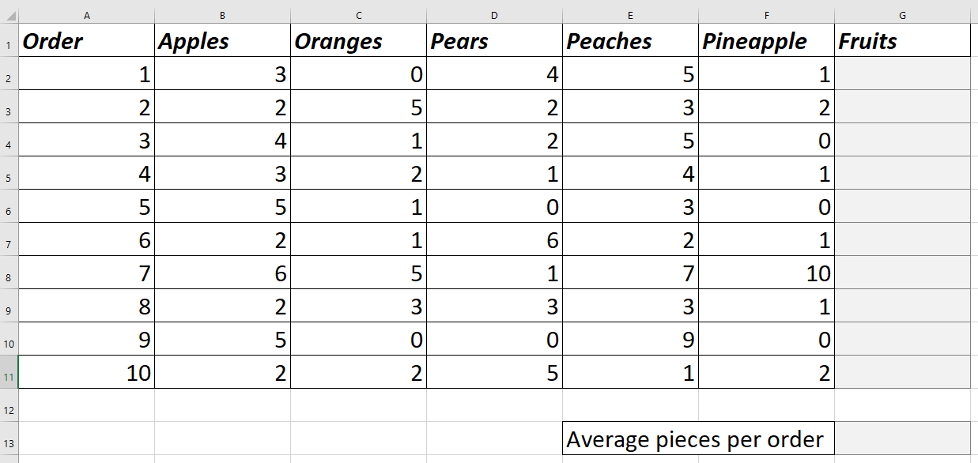978x463 pixels.
Task: Click Order cell with value 10
Action: [86, 373]
